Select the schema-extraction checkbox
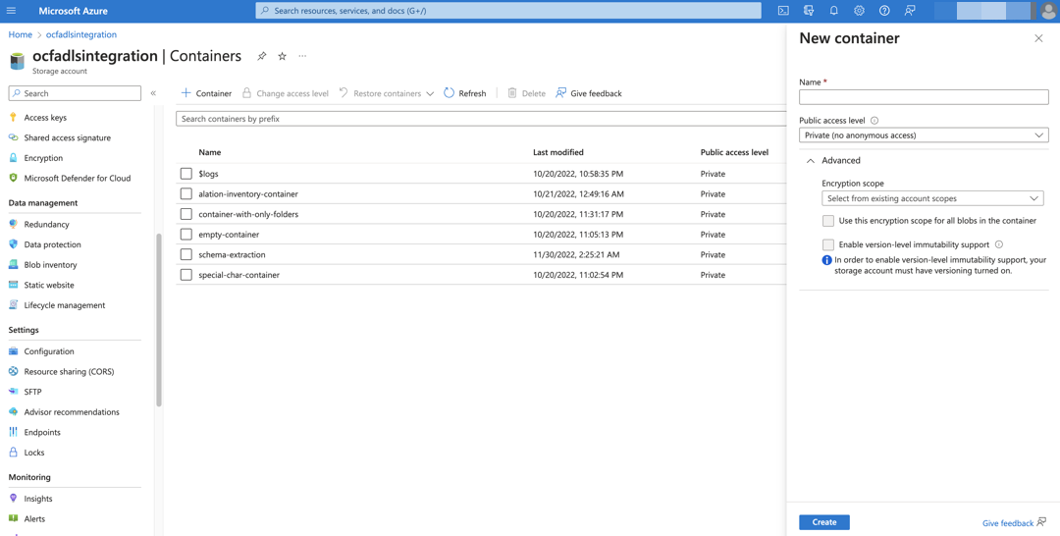 (x=186, y=255)
